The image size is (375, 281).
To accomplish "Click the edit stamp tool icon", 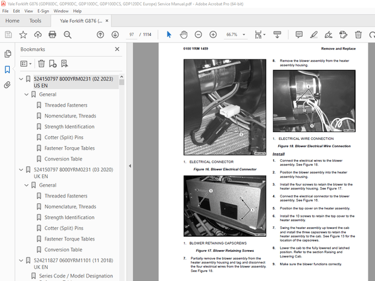I will click(x=343, y=35).
